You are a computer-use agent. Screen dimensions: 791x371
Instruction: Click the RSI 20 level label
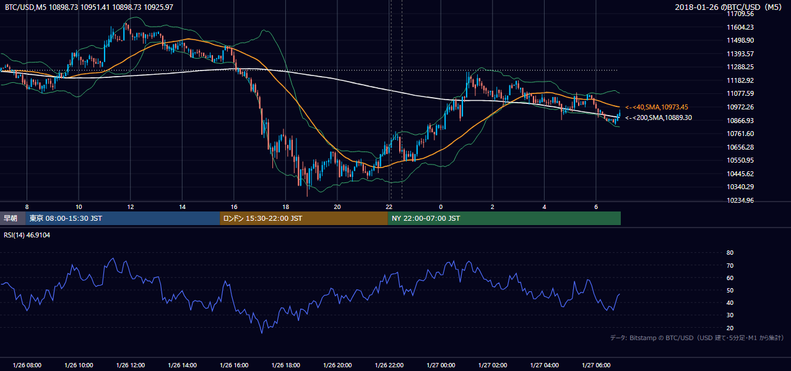(x=730, y=328)
